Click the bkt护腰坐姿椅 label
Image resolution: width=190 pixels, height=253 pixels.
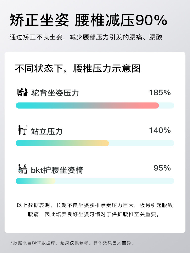[57, 170]
